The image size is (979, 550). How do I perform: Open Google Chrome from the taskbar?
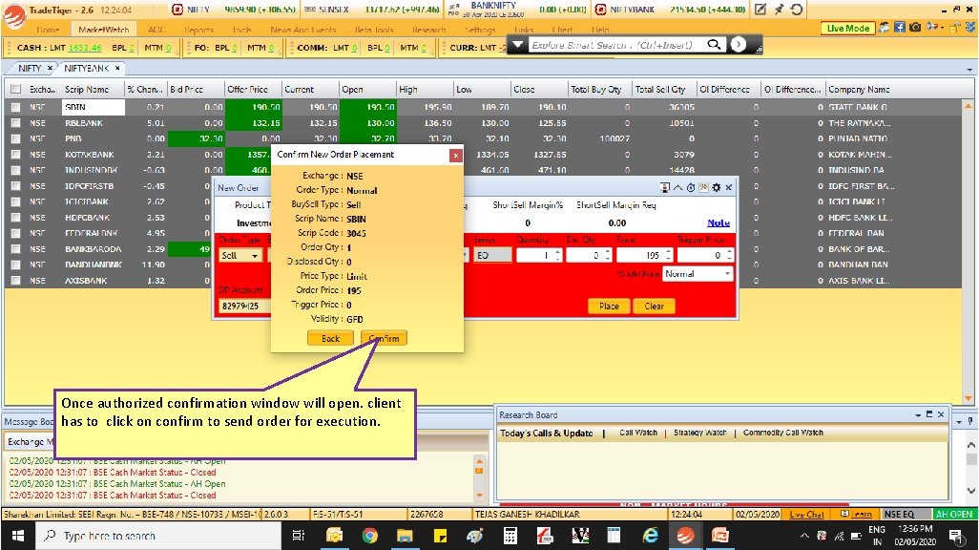coord(369,536)
